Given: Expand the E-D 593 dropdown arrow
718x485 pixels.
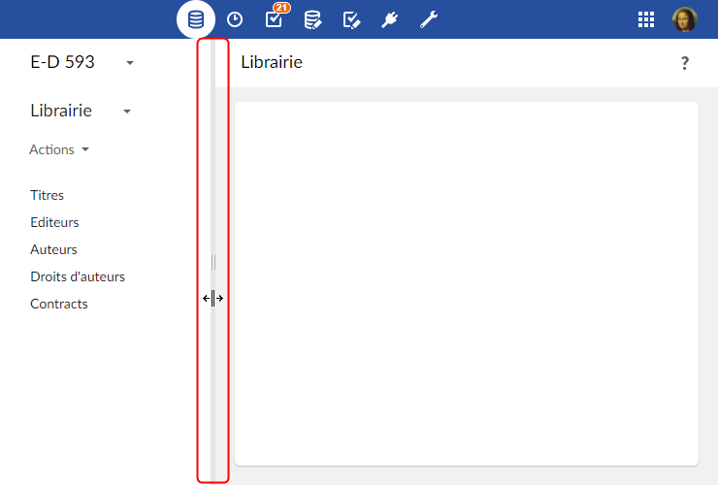Looking at the screenshot, I should point(130,63).
